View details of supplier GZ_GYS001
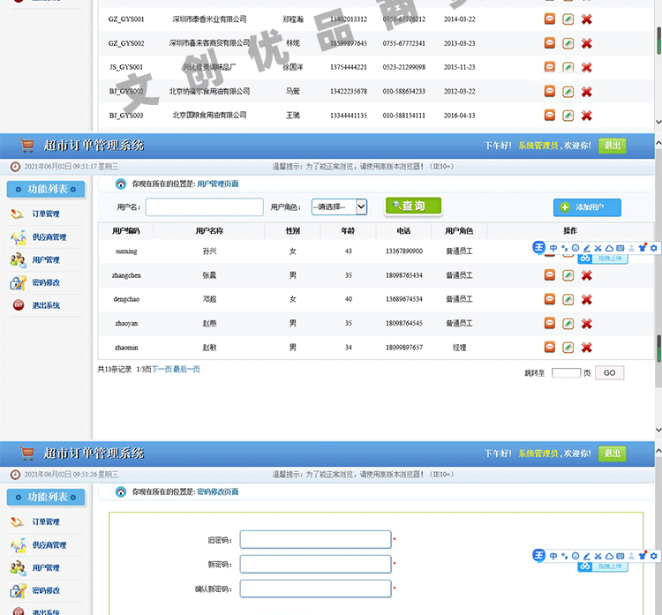The width and height of the screenshot is (662, 615). pyautogui.click(x=549, y=19)
